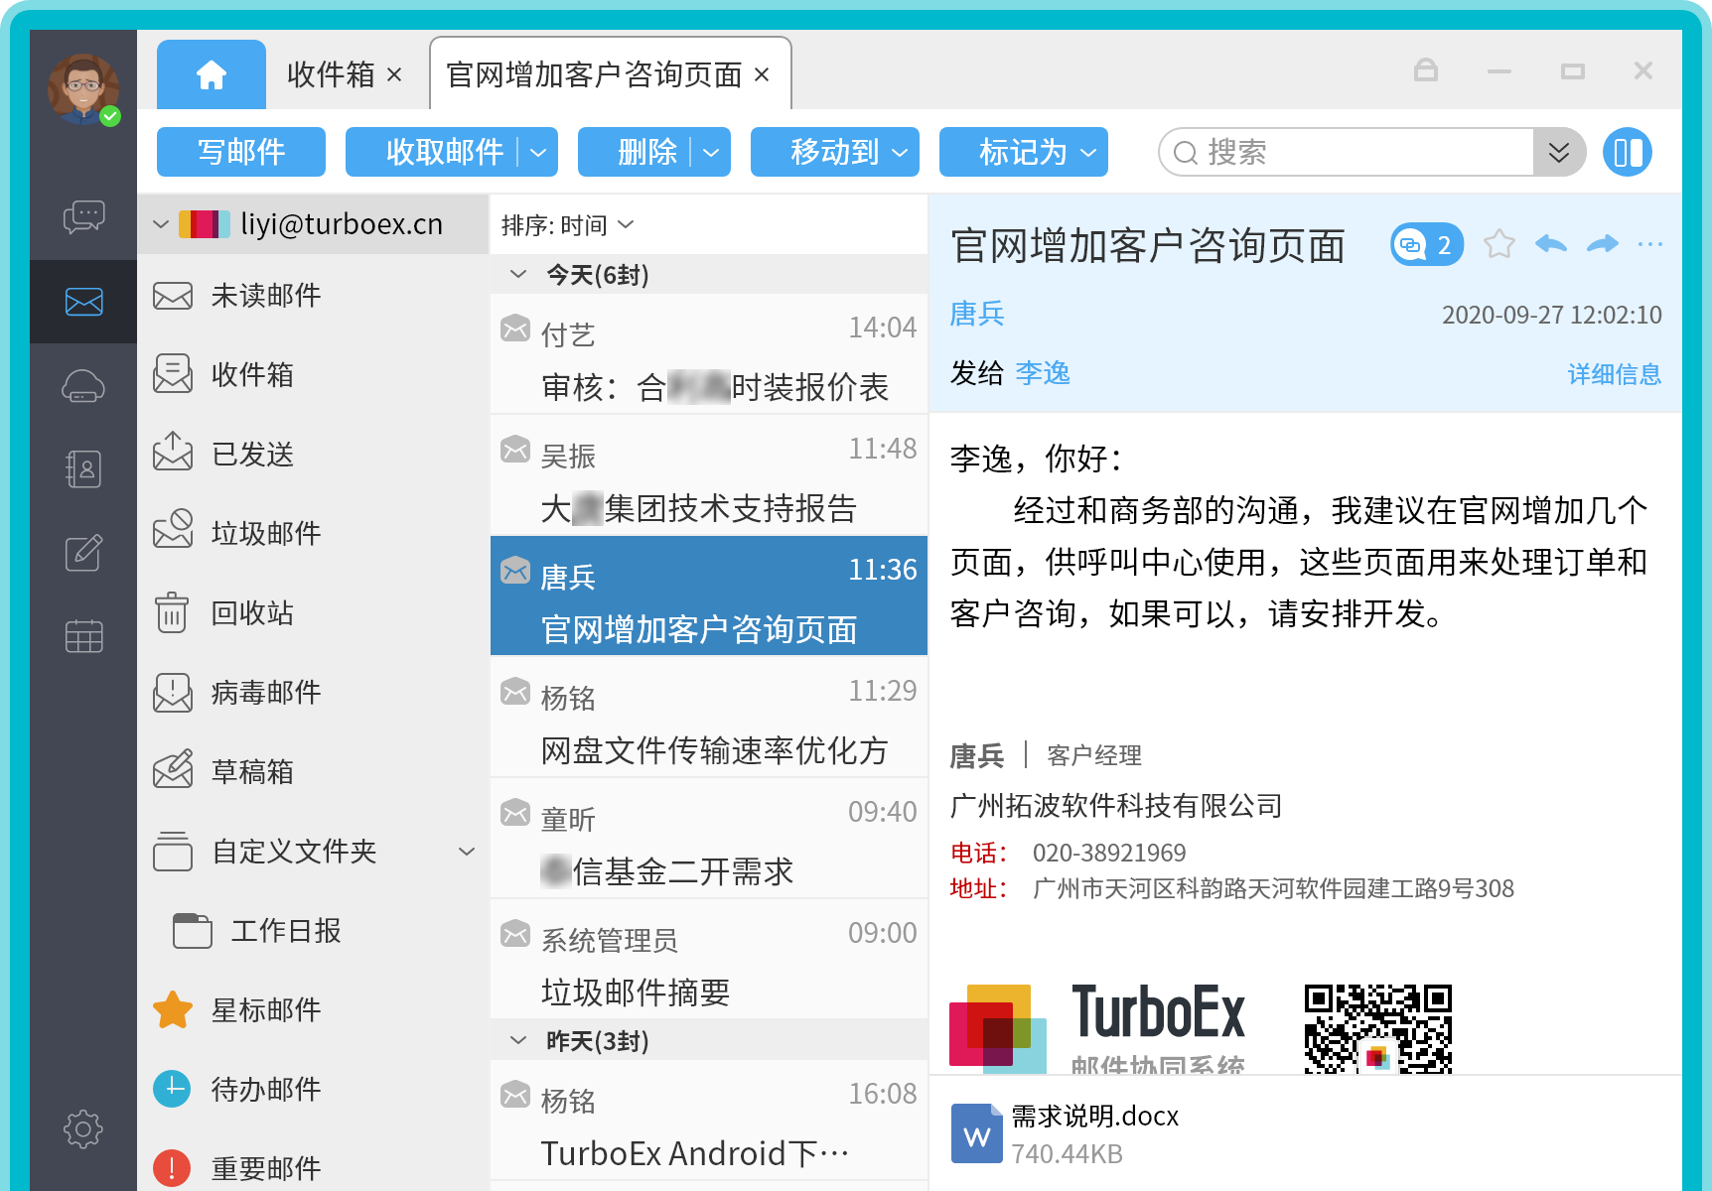Switch to the 收件箱 tab
The width and height of the screenshot is (1712, 1191).
coord(331,75)
